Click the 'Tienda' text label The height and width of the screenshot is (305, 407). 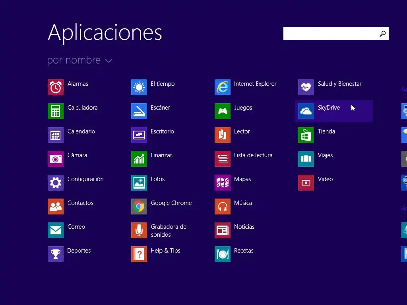[327, 131]
